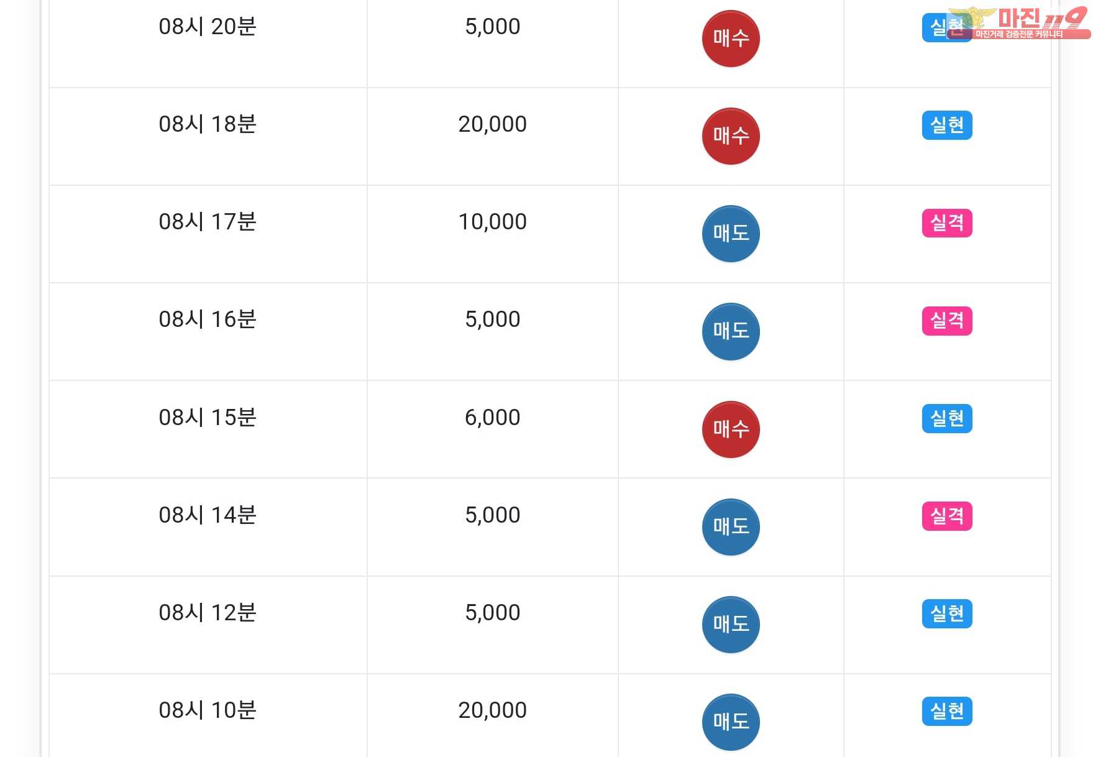Select the 실격 badge at 08시 16분
Screen dimensions: 1098x757
(947, 321)
